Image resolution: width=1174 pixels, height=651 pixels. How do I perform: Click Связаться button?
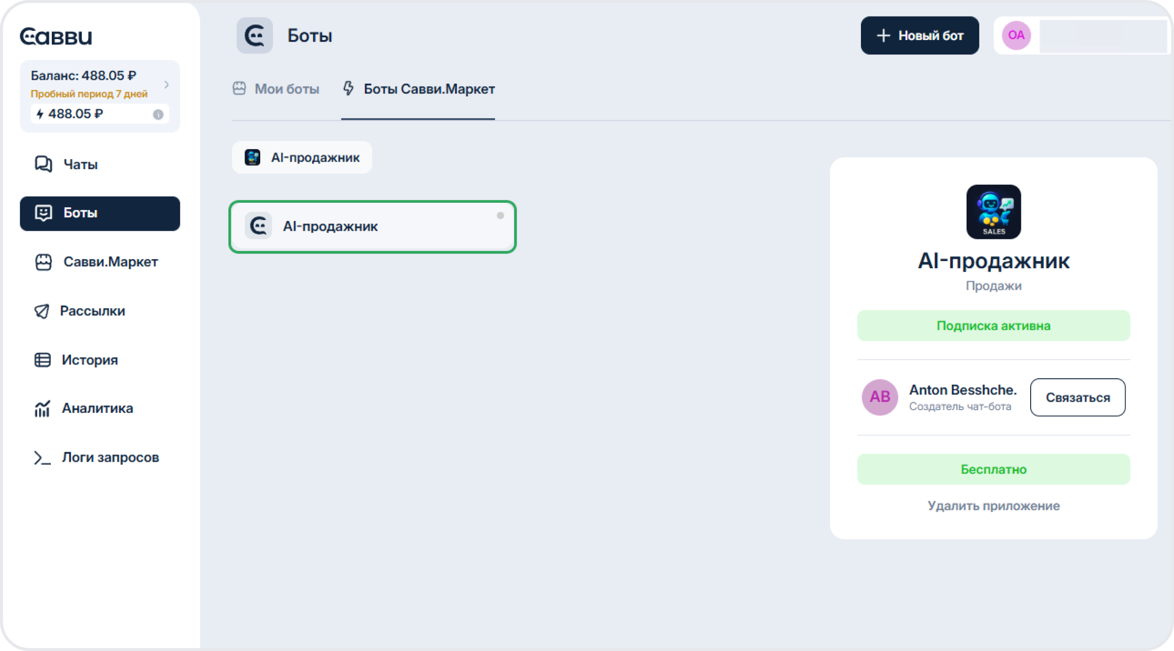coord(1077,397)
